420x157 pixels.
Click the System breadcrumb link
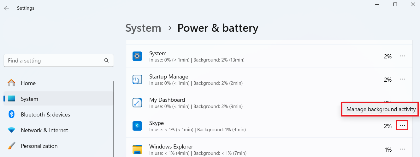[143, 28]
